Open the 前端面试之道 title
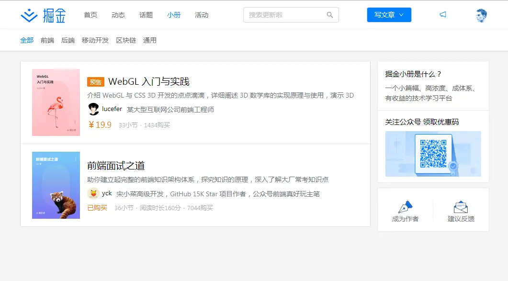 click(116, 166)
